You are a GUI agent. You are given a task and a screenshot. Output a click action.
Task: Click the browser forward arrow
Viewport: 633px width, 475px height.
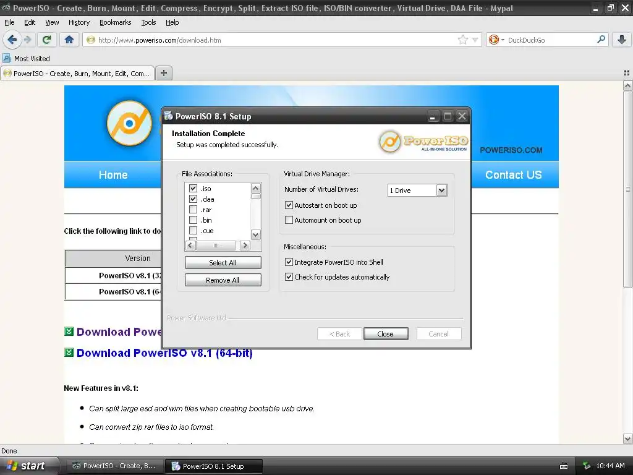coord(28,40)
